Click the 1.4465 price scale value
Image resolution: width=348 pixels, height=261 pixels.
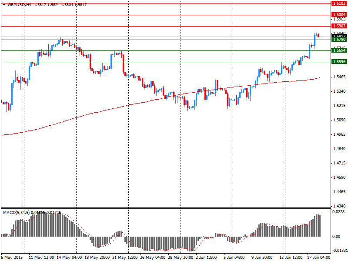(339, 192)
